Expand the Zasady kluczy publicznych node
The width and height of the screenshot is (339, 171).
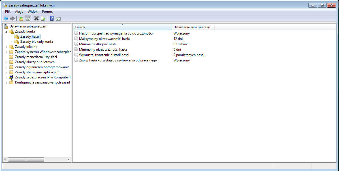pos(7,62)
